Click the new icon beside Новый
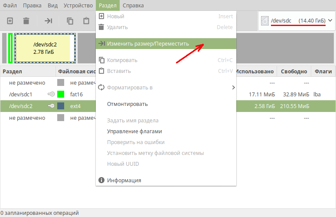Screen dimensions: 336x217 tap(101, 16)
